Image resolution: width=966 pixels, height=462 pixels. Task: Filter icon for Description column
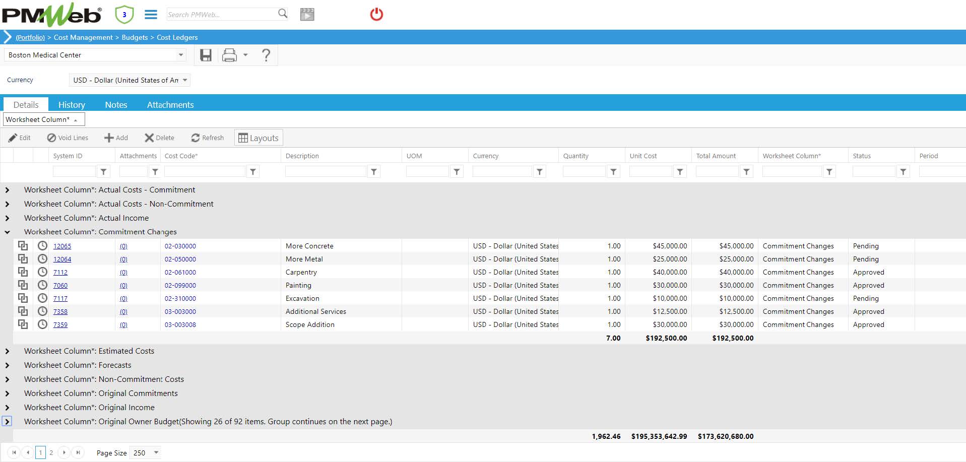pyautogui.click(x=374, y=172)
